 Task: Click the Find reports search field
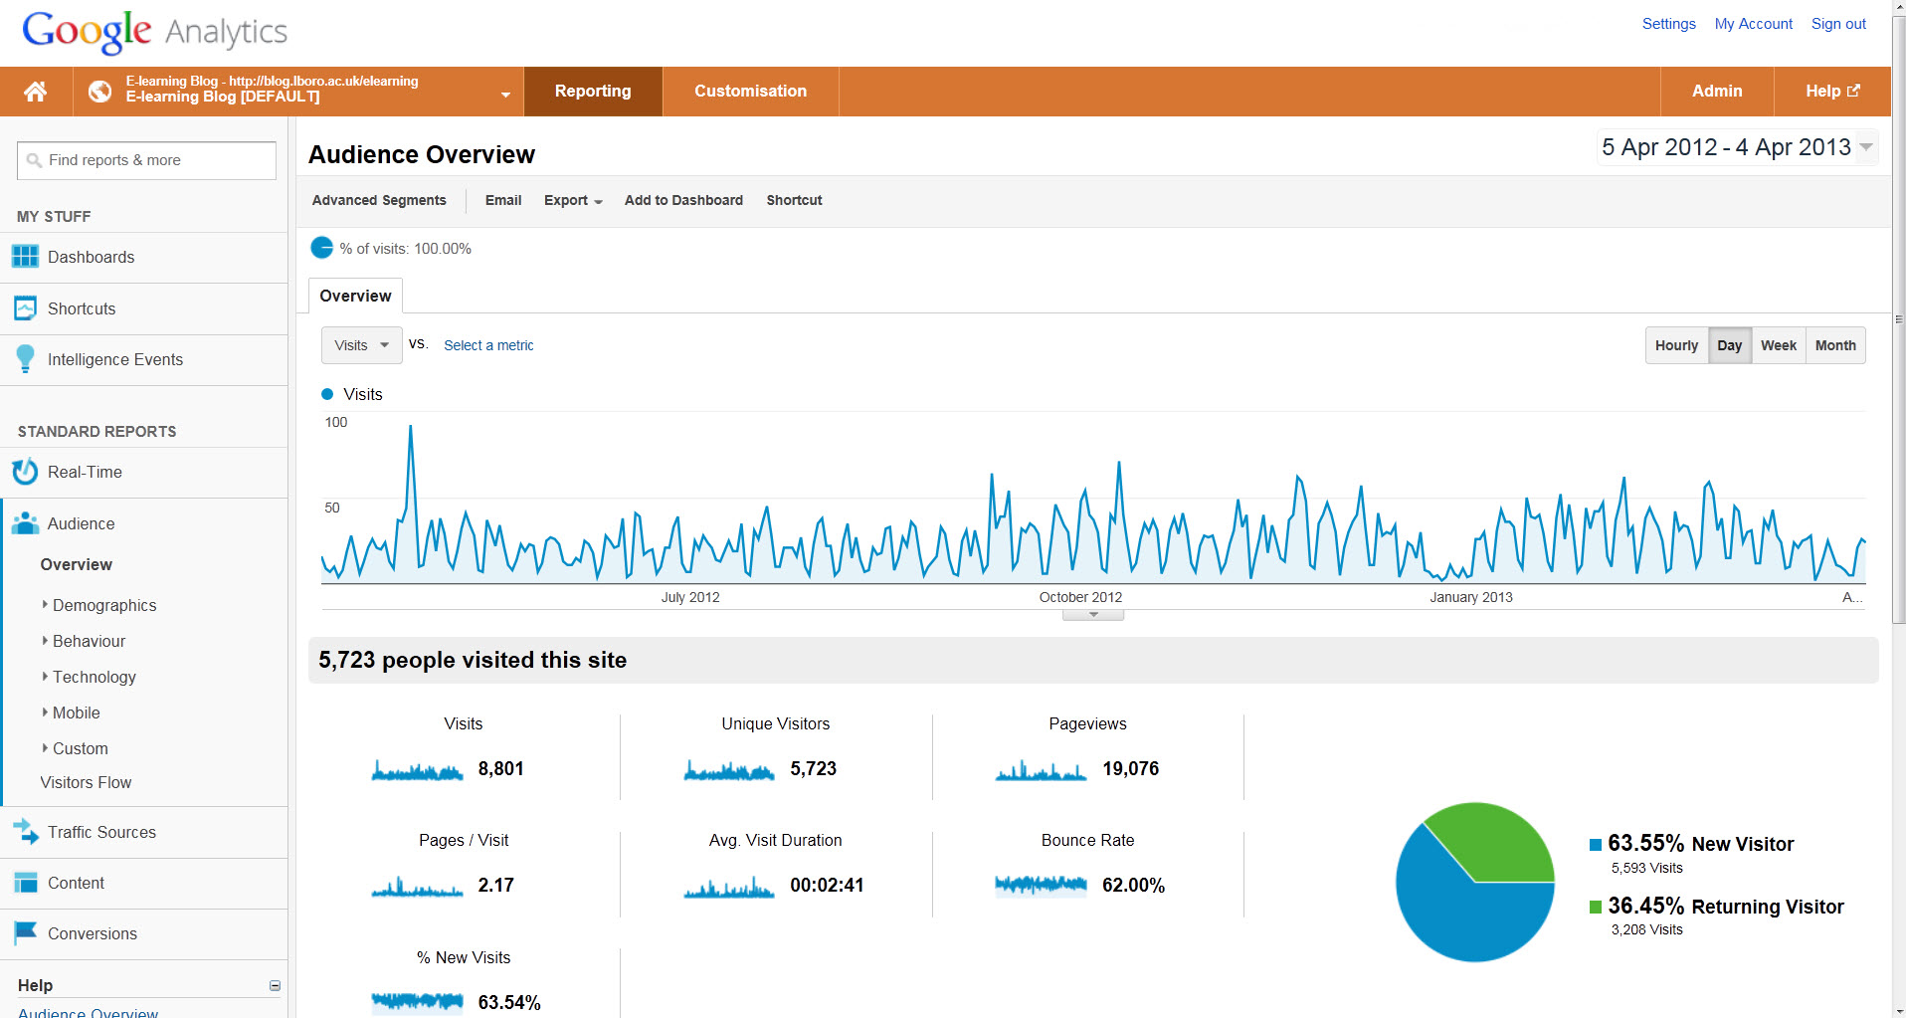click(146, 160)
